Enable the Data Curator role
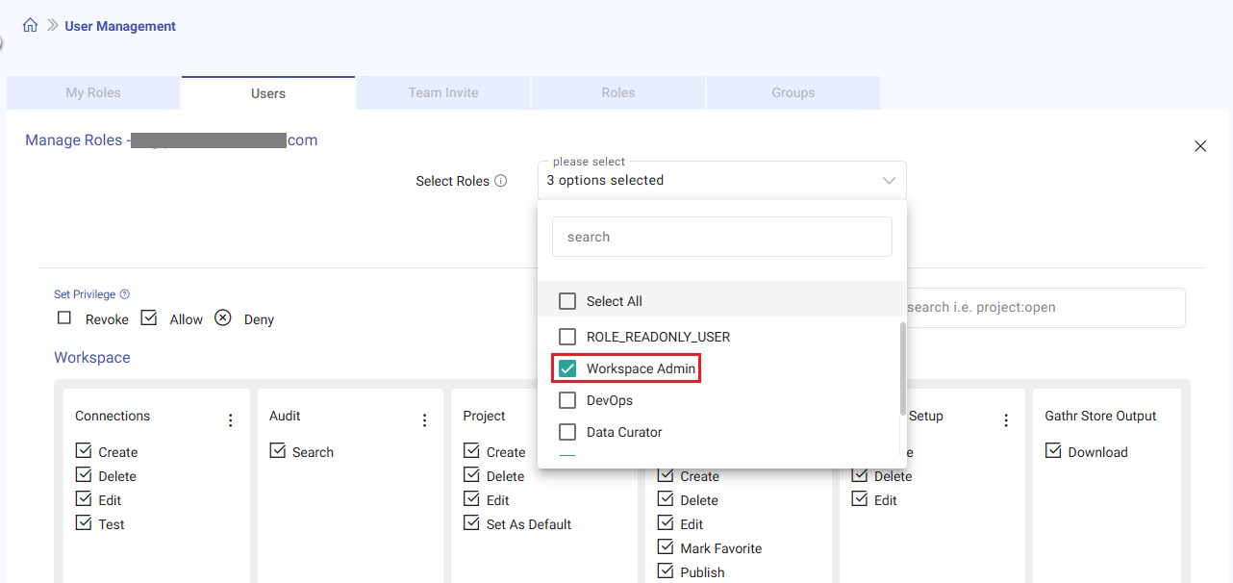This screenshot has height=583, width=1233. click(x=567, y=432)
